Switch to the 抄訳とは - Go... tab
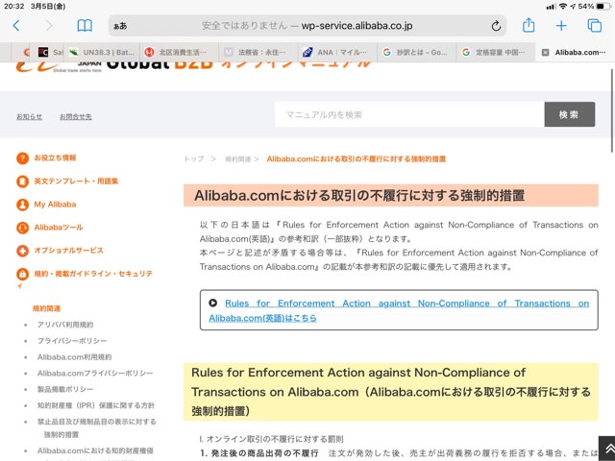The image size is (615, 461). (417, 52)
